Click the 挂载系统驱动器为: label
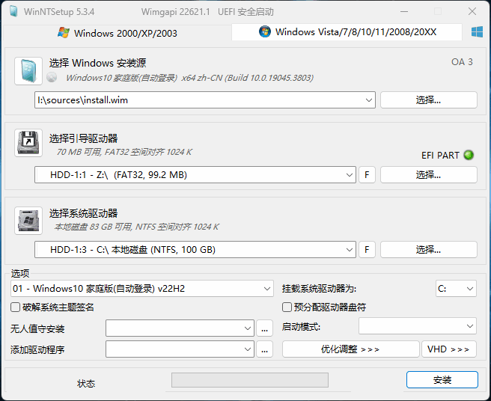 (319, 288)
